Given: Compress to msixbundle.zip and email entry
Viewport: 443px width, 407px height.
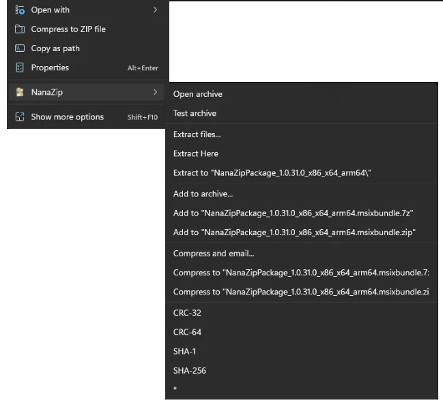Looking at the screenshot, I should pyautogui.click(x=302, y=292).
